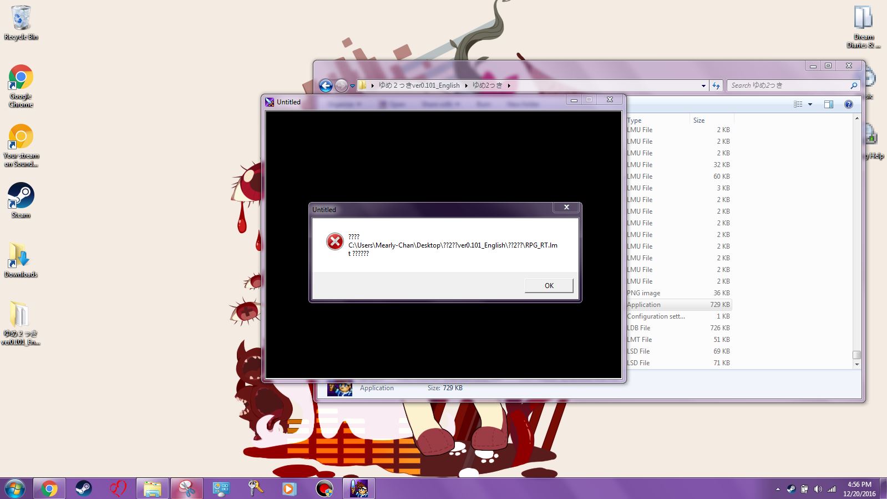
Task: Click the ゆめ2っき breadcrumb segment
Action: pyautogui.click(x=487, y=85)
